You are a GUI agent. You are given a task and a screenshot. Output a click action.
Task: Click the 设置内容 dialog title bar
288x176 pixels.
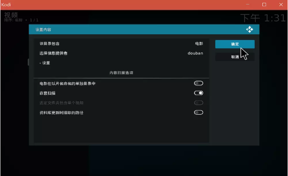coord(123,30)
